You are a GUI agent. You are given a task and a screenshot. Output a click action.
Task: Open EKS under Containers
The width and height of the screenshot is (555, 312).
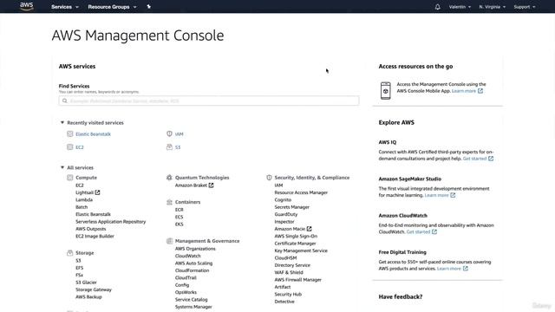click(x=180, y=224)
